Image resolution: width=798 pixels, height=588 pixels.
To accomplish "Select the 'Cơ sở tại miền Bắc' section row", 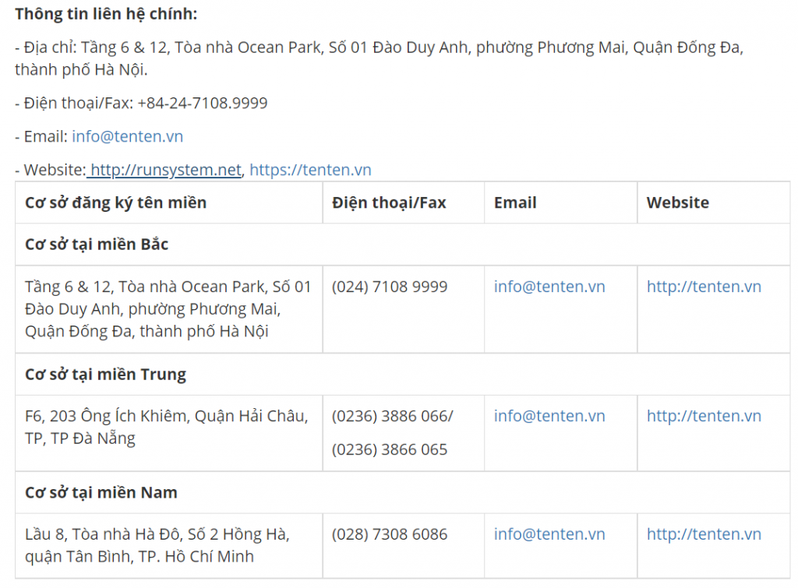I will click(x=97, y=245).
